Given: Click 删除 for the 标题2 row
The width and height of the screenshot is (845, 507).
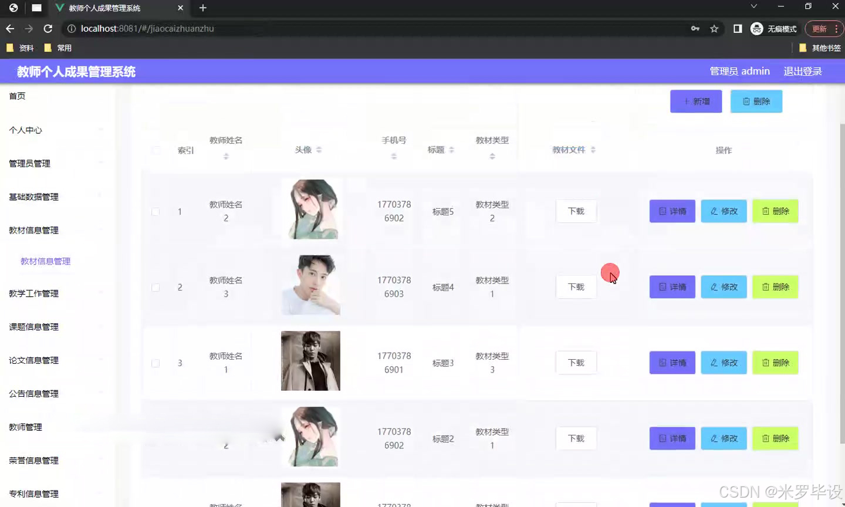Looking at the screenshot, I should point(775,438).
